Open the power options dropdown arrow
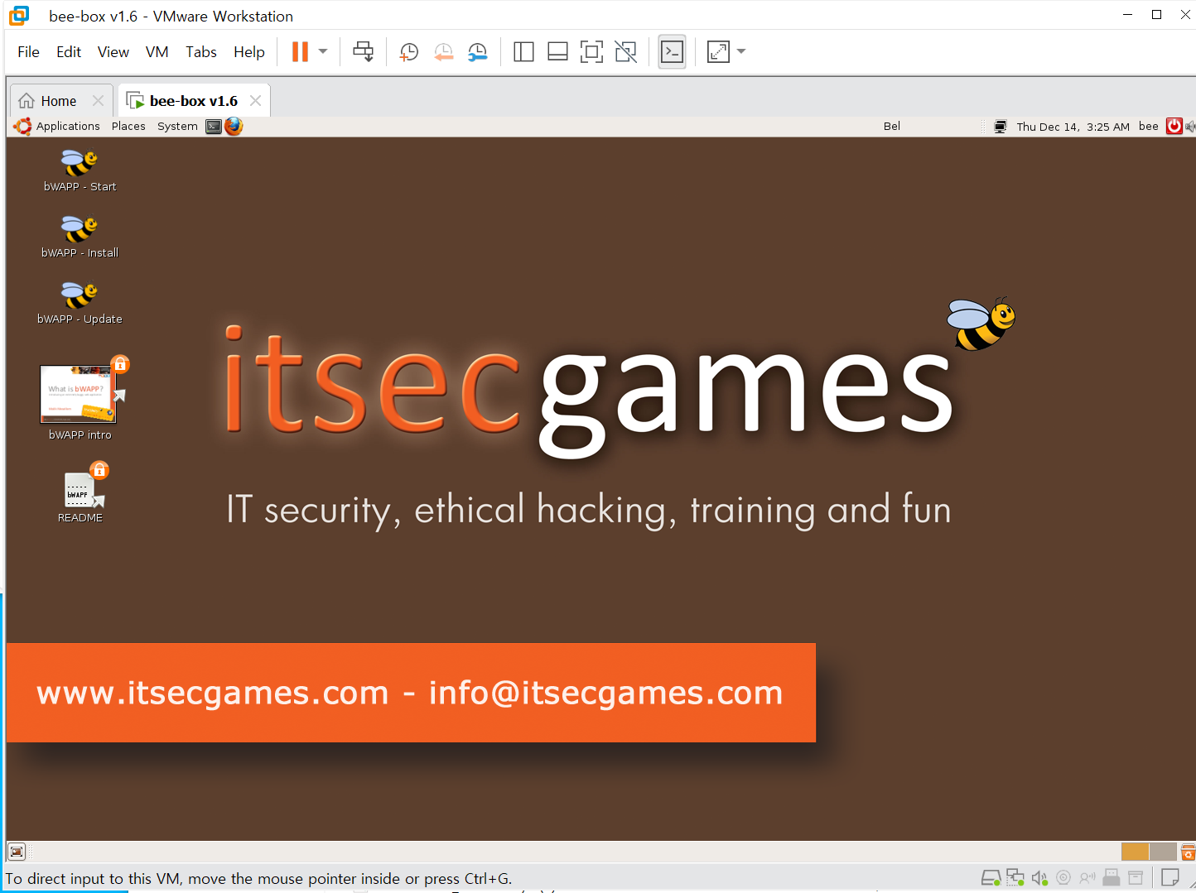The height and width of the screenshot is (893, 1196). [323, 51]
